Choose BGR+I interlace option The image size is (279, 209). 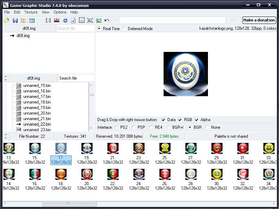point(168,127)
